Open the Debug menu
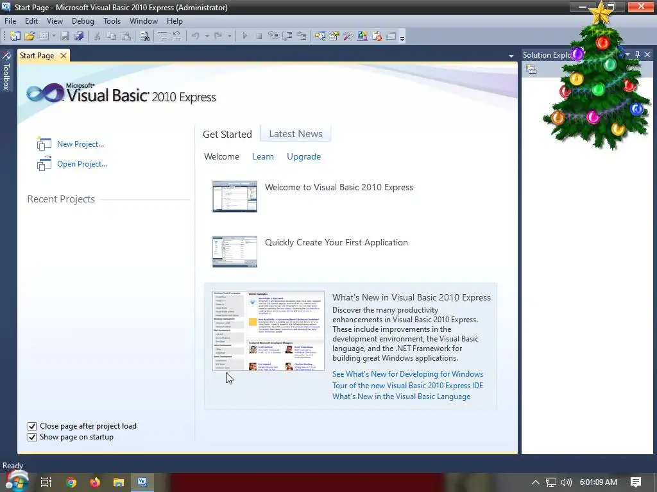Image resolution: width=657 pixels, height=492 pixels. click(x=83, y=21)
